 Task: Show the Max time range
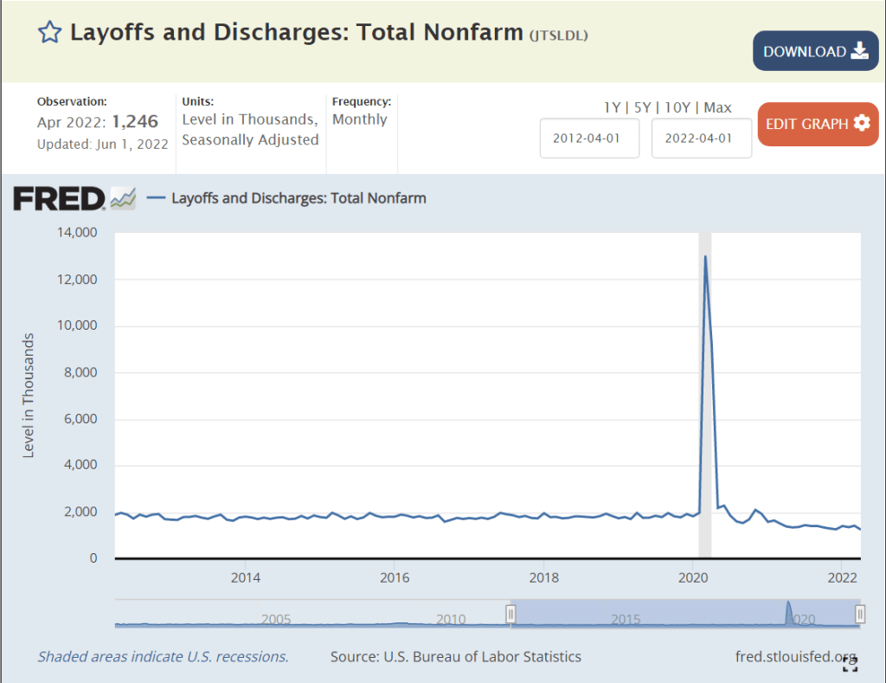(x=717, y=107)
